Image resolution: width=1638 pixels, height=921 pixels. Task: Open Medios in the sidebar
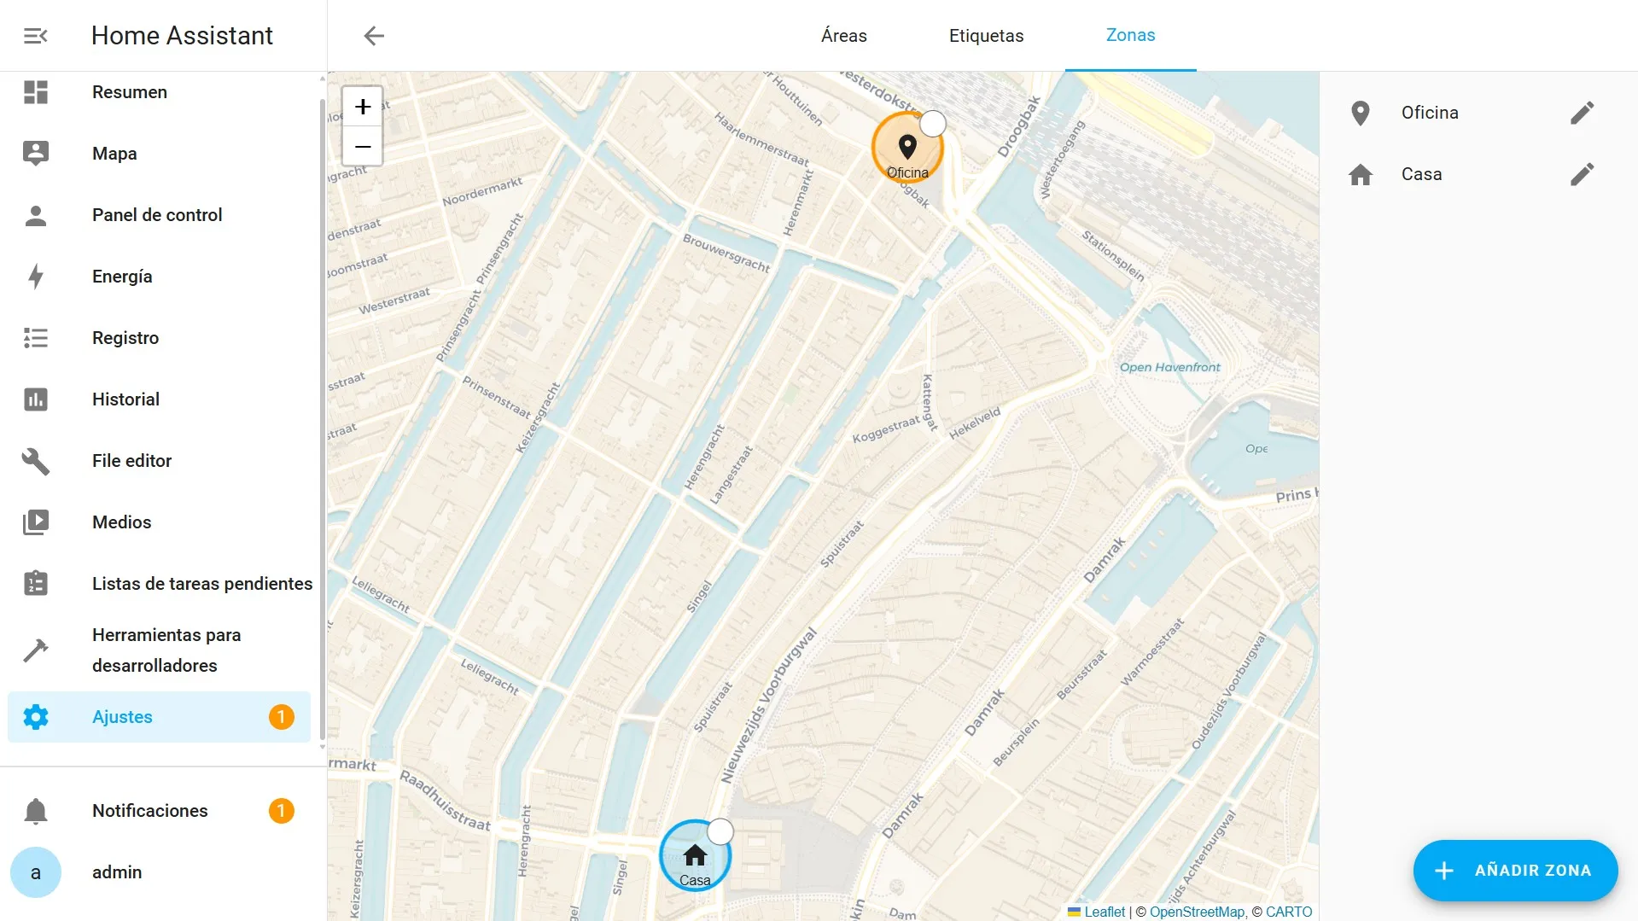[159, 522]
